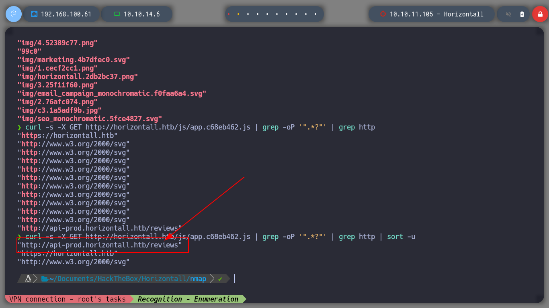549x308 pixels.
Task: Switch to the yellow workspace dot
Action: 238,14
